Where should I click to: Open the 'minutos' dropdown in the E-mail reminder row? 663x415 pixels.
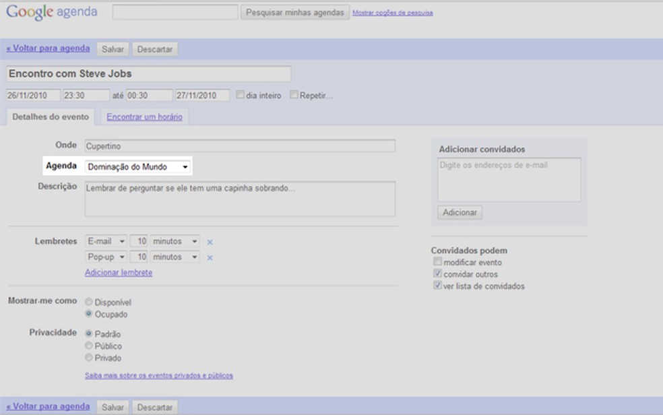tap(175, 241)
